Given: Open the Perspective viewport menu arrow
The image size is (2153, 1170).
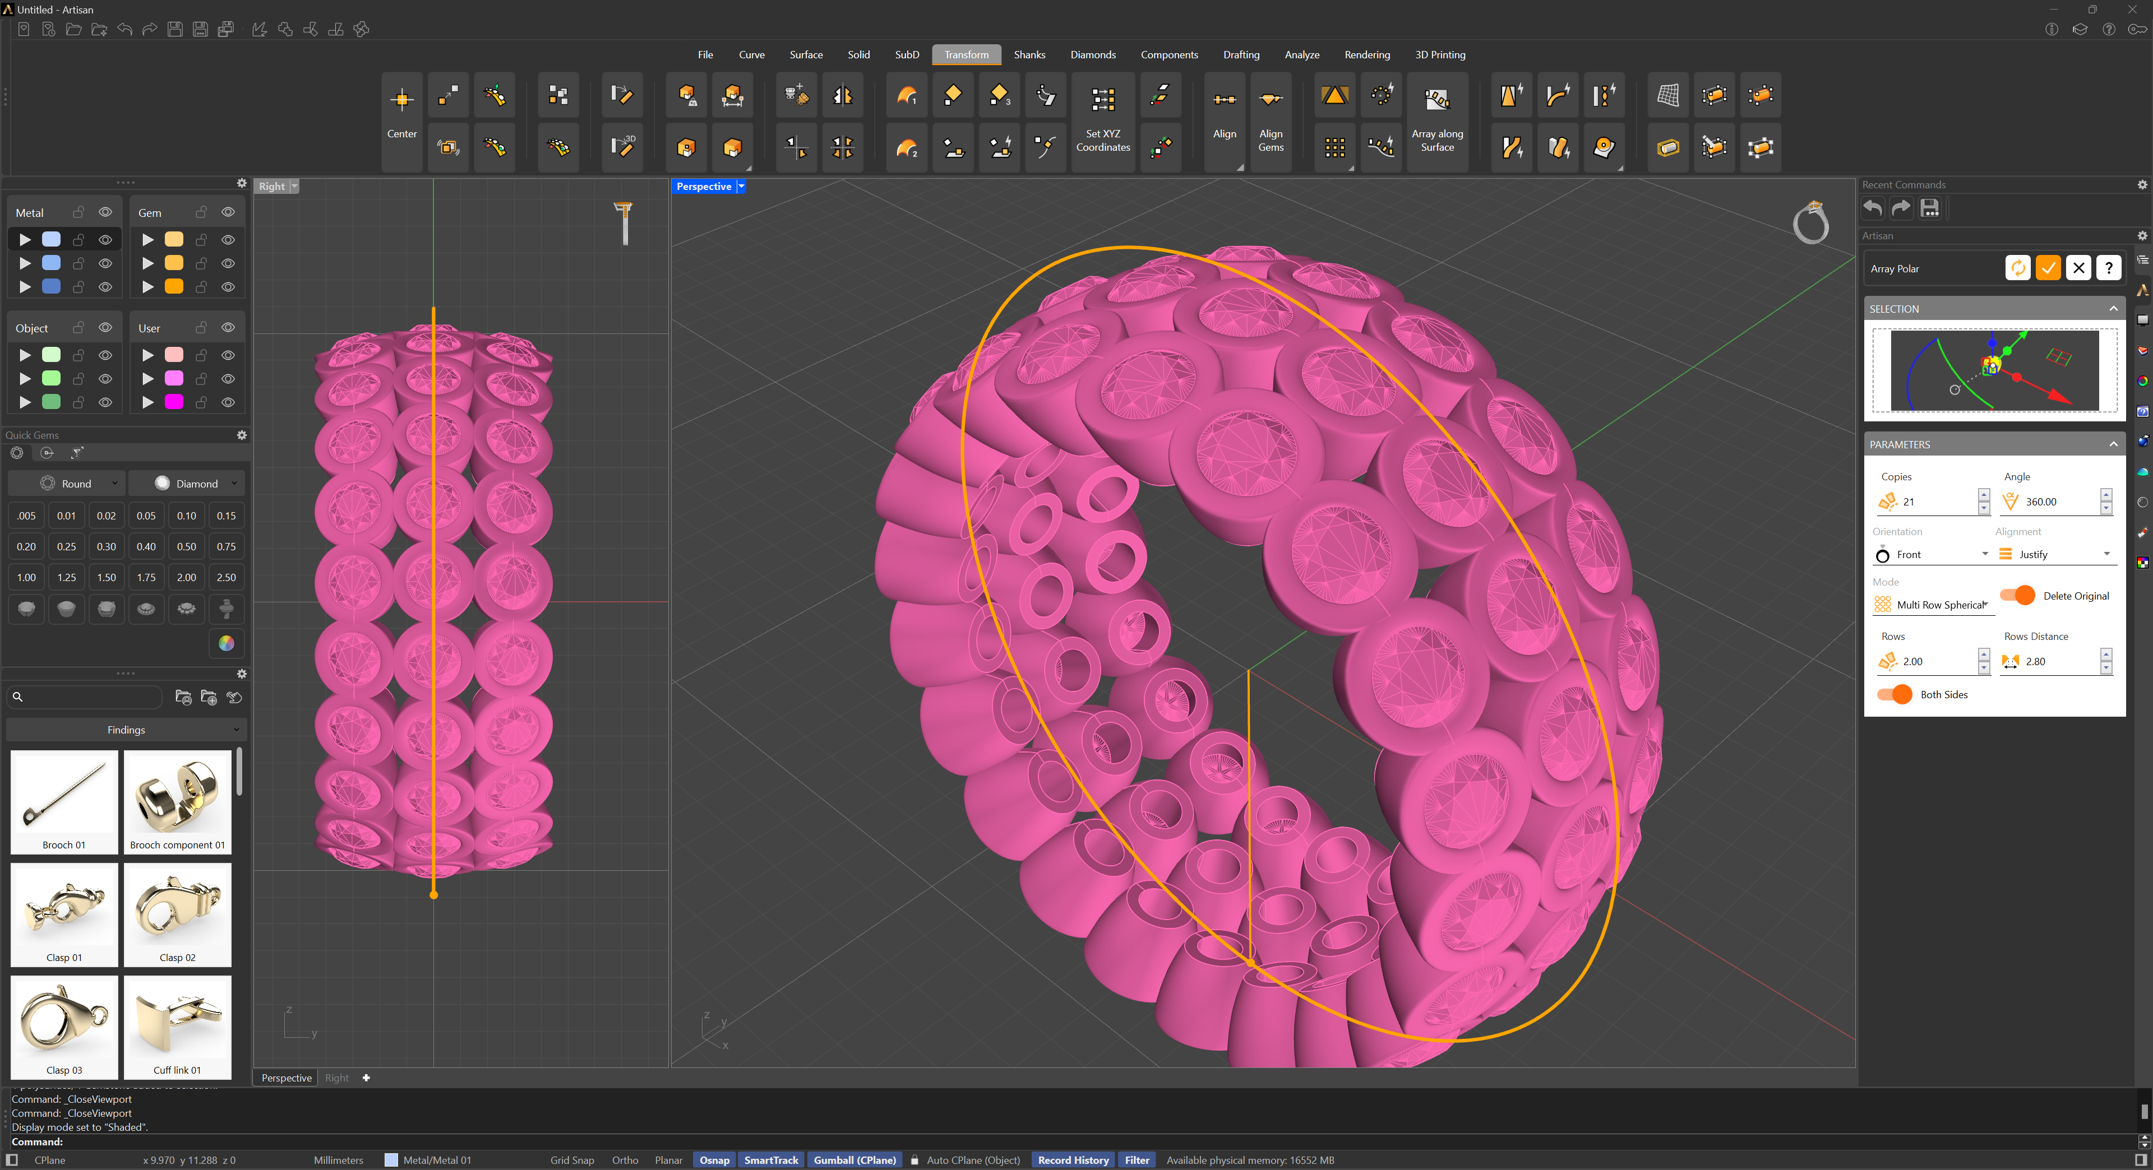Looking at the screenshot, I should (741, 186).
